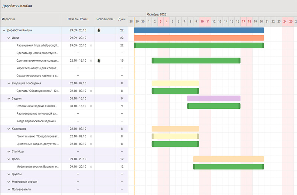Toggle the Календарь group chevron
Screen dimensions: 297x195
[9, 129]
